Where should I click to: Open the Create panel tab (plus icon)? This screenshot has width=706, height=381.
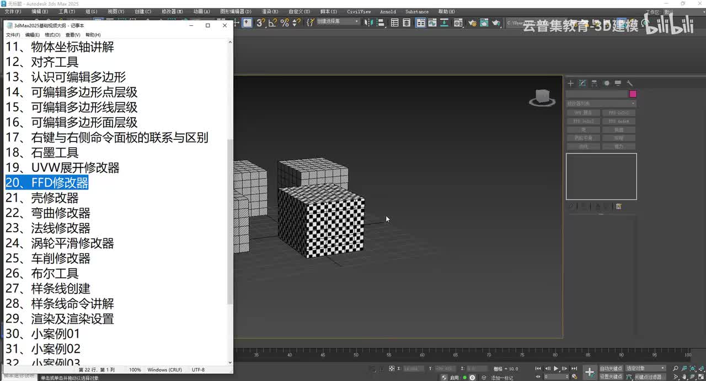coord(570,83)
